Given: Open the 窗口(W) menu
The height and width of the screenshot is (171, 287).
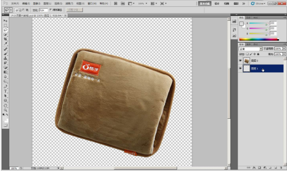Looking at the screenshot, I should click(x=92, y=3).
